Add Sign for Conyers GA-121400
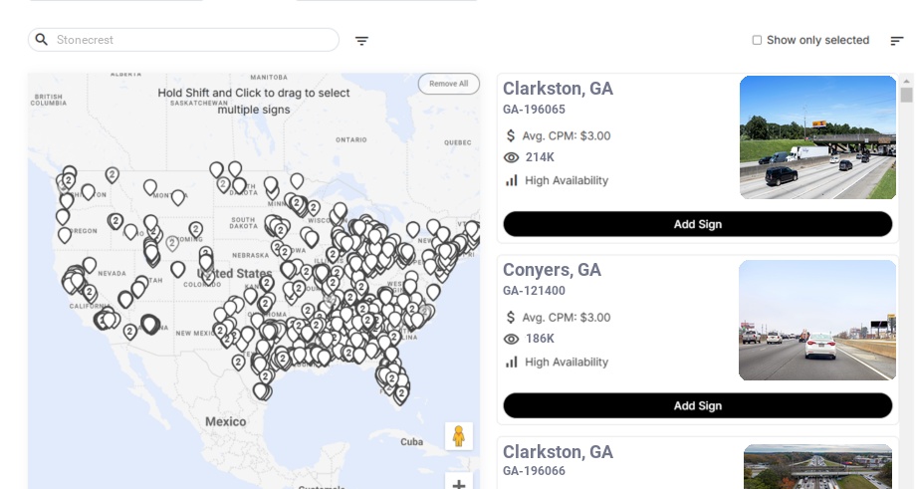 697,405
